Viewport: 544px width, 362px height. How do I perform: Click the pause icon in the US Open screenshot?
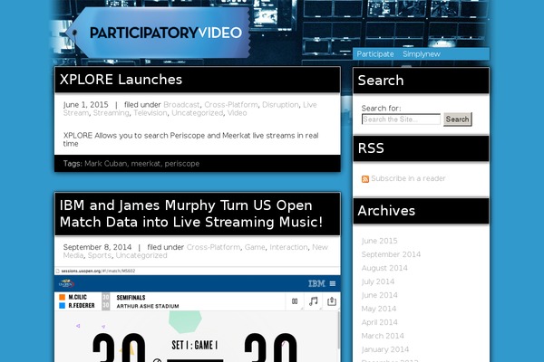295,301
